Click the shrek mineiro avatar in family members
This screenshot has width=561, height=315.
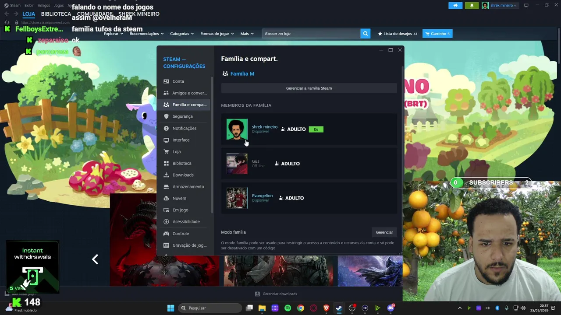pyautogui.click(x=237, y=129)
